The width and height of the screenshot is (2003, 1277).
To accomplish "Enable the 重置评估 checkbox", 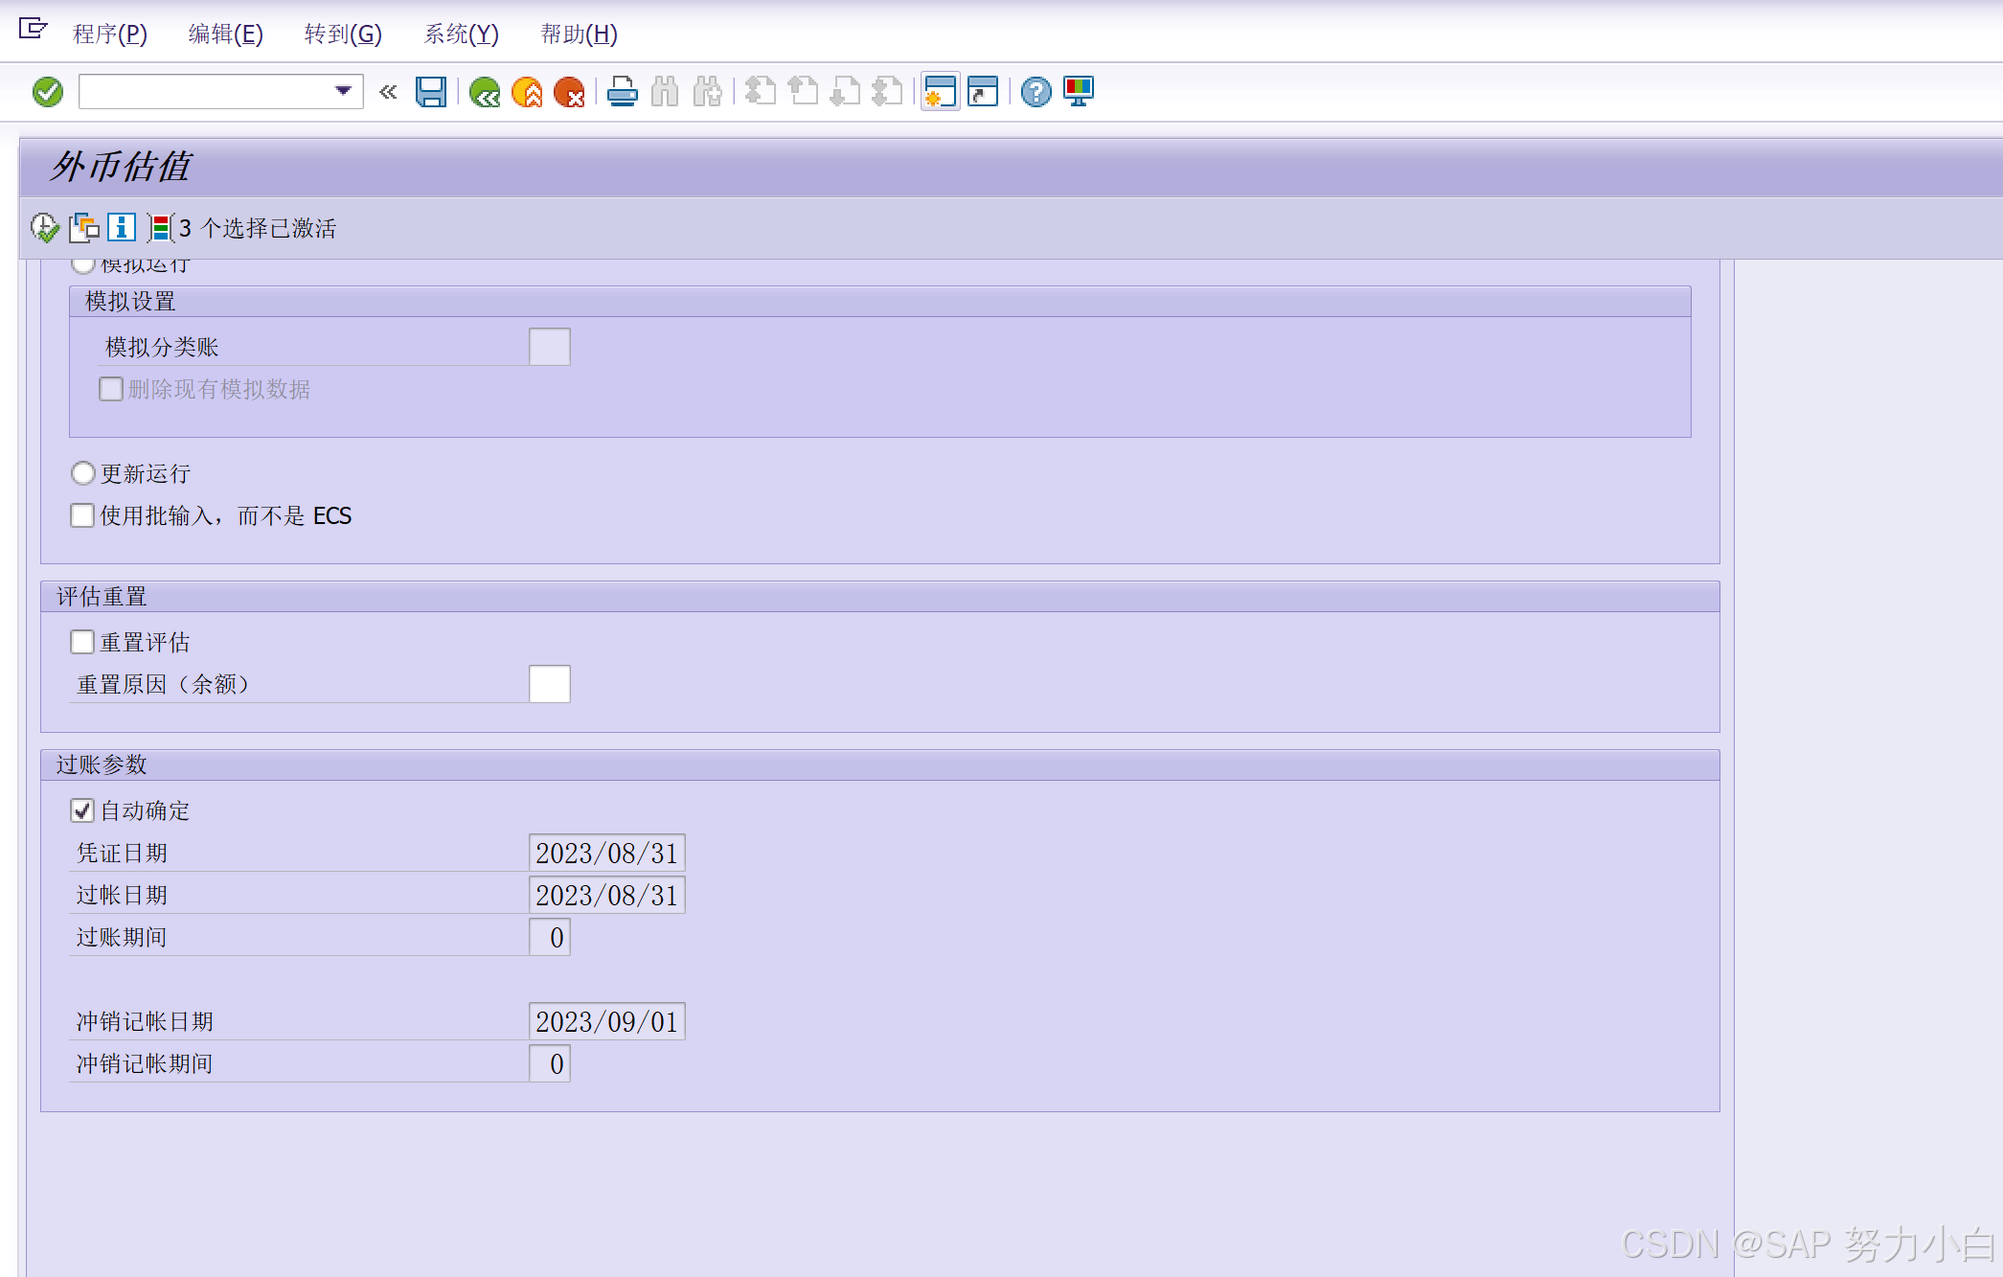I will click(82, 642).
